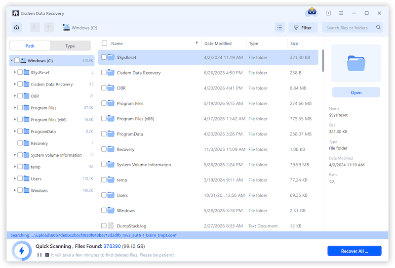Check the Recovery checkbox in file list
Image resolution: width=395 pixels, height=268 pixels.
point(104,149)
